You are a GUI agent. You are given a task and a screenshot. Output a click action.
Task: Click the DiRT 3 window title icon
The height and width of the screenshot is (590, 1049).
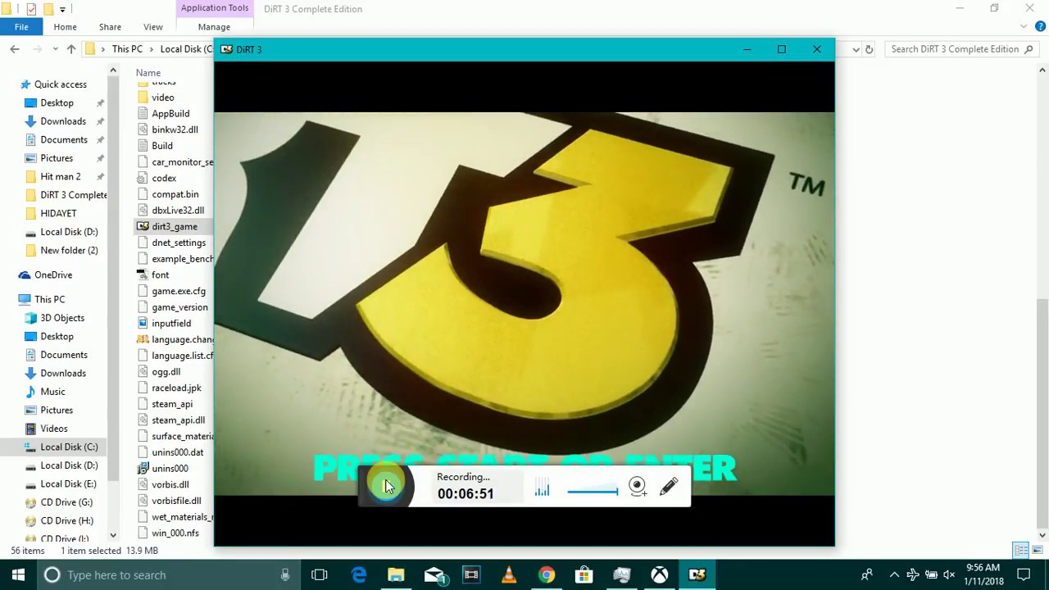point(226,49)
